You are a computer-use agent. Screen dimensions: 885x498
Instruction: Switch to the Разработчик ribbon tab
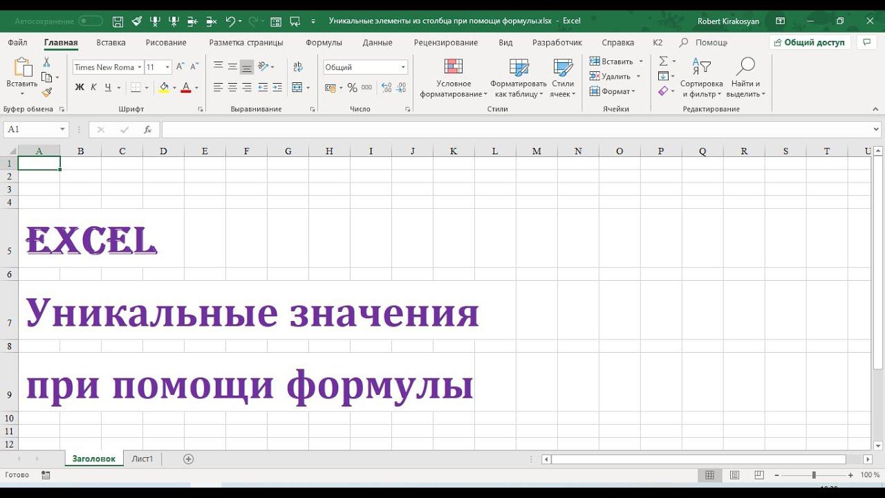coord(557,43)
